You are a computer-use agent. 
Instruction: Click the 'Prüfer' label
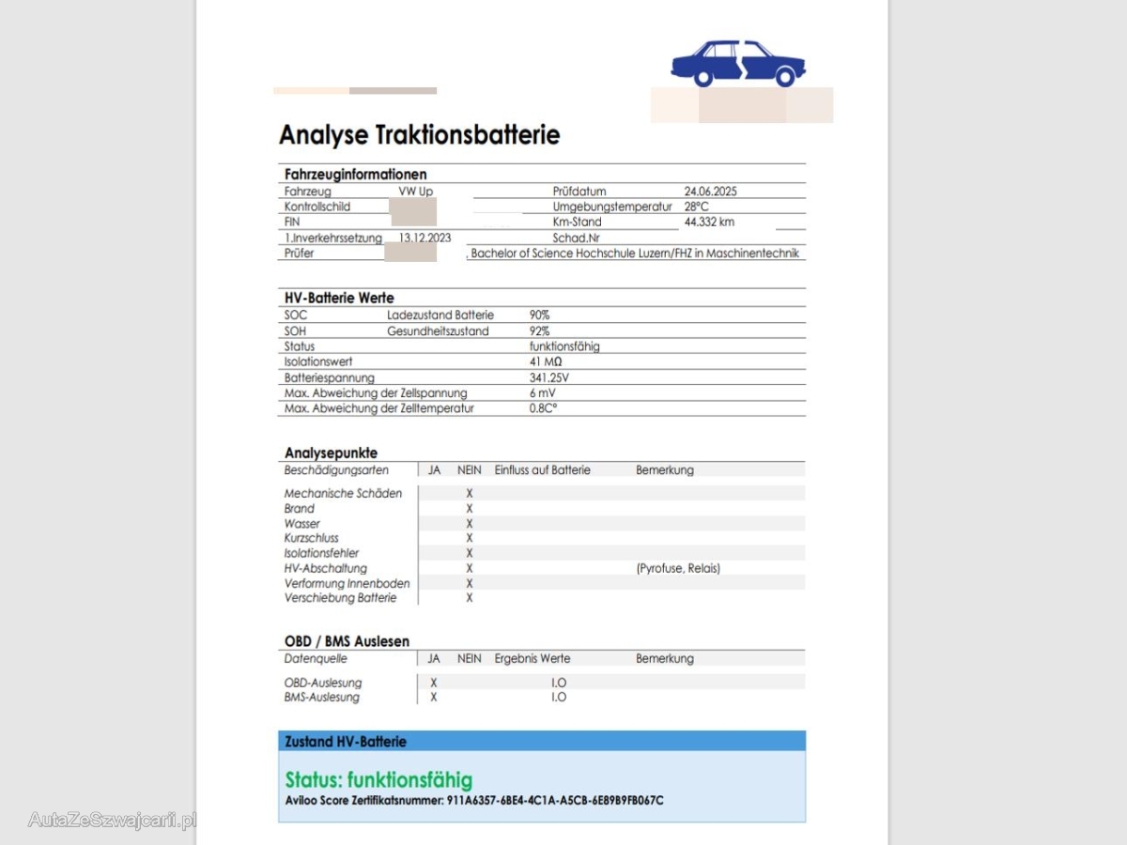tap(300, 253)
